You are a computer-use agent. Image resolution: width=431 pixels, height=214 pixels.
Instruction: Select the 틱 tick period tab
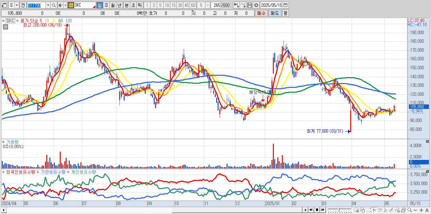(x=140, y=5)
